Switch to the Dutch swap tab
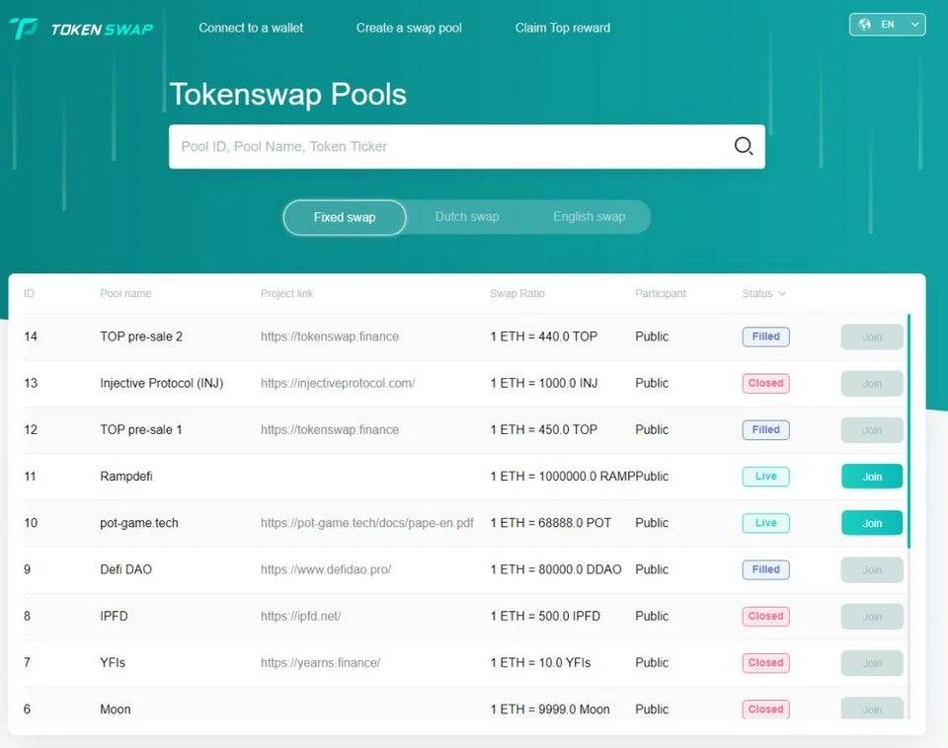The height and width of the screenshot is (748, 948). (467, 217)
